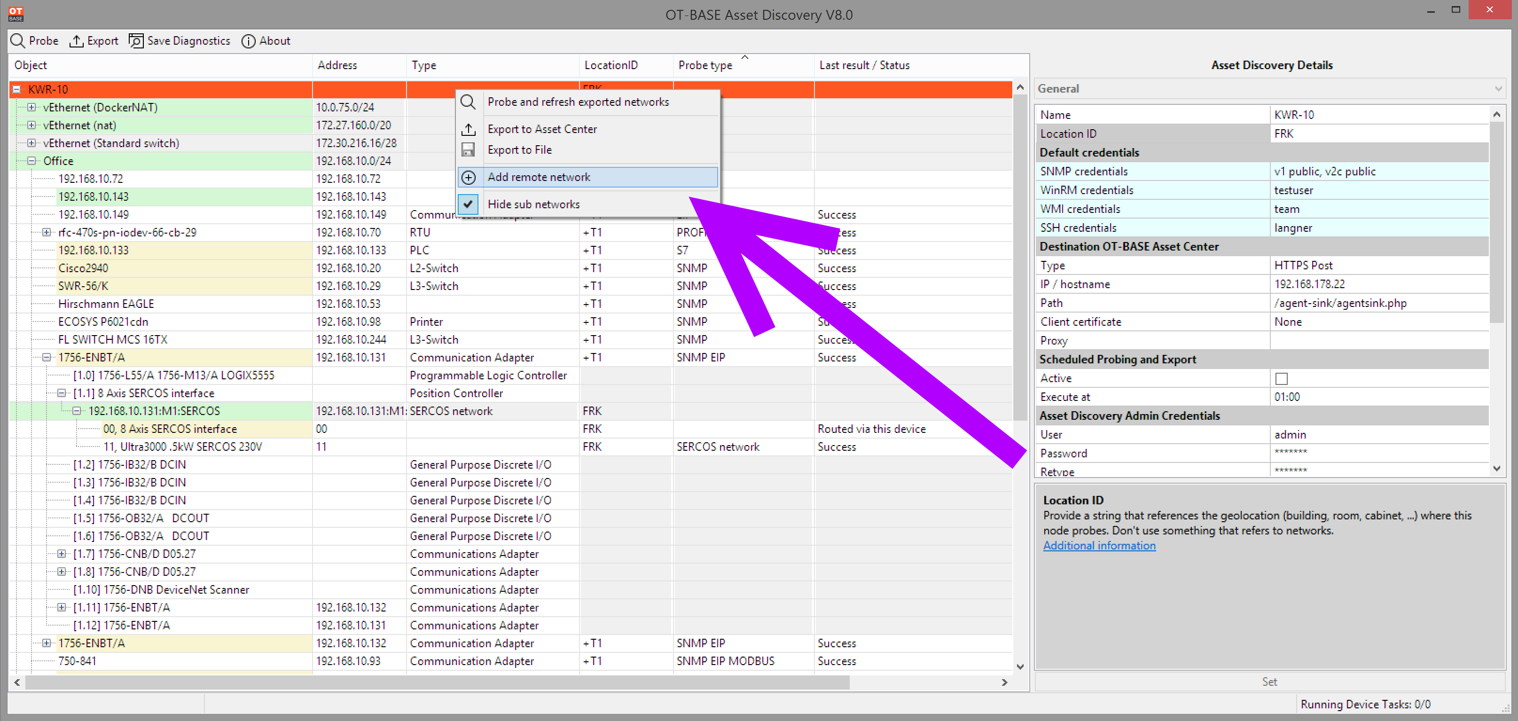Image resolution: width=1518 pixels, height=721 pixels.
Task: Click the SNMP credentials value
Action: click(x=1379, y=172)
